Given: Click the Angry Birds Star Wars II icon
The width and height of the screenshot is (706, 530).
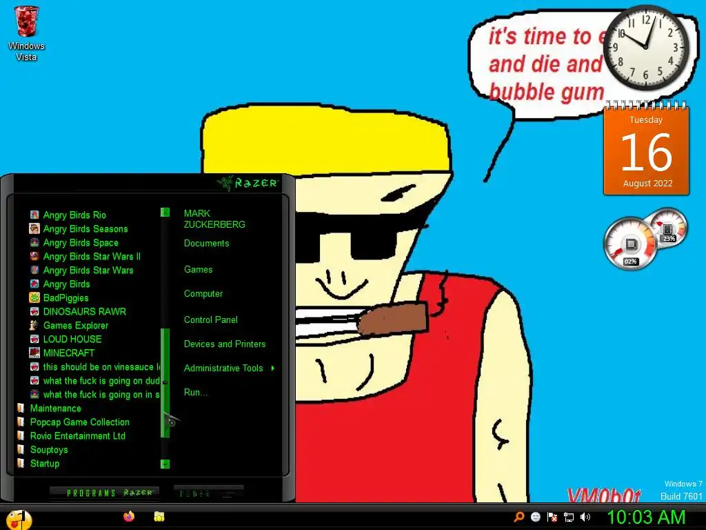Looking at the screenshot, I should (x=34, y=256).
